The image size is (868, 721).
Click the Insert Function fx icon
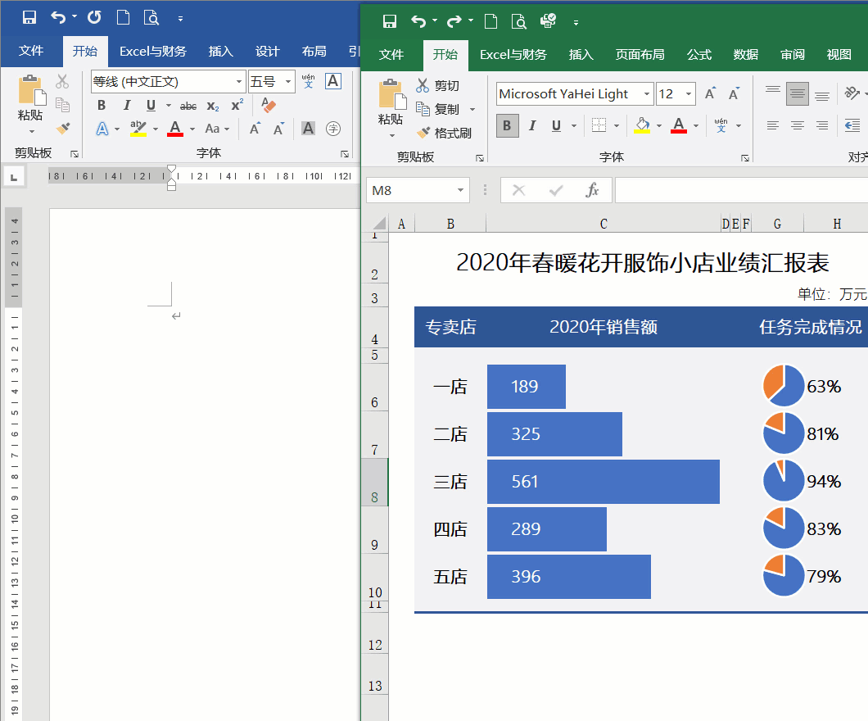pyautogui.click(x=592, y=190)
